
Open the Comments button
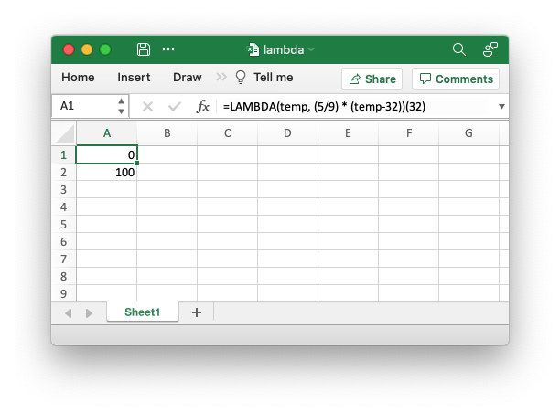pos(455,79)
